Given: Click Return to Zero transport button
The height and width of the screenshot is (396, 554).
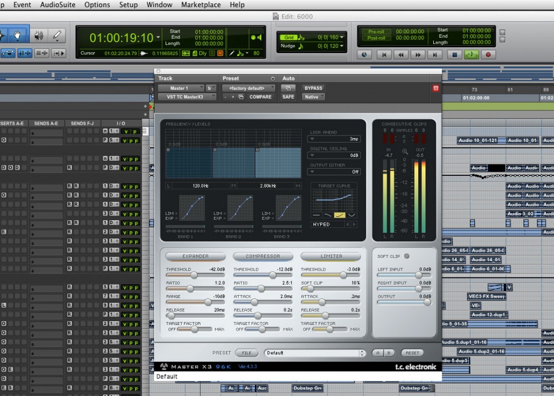Looking at the screenshot, I should coord(383,54).
